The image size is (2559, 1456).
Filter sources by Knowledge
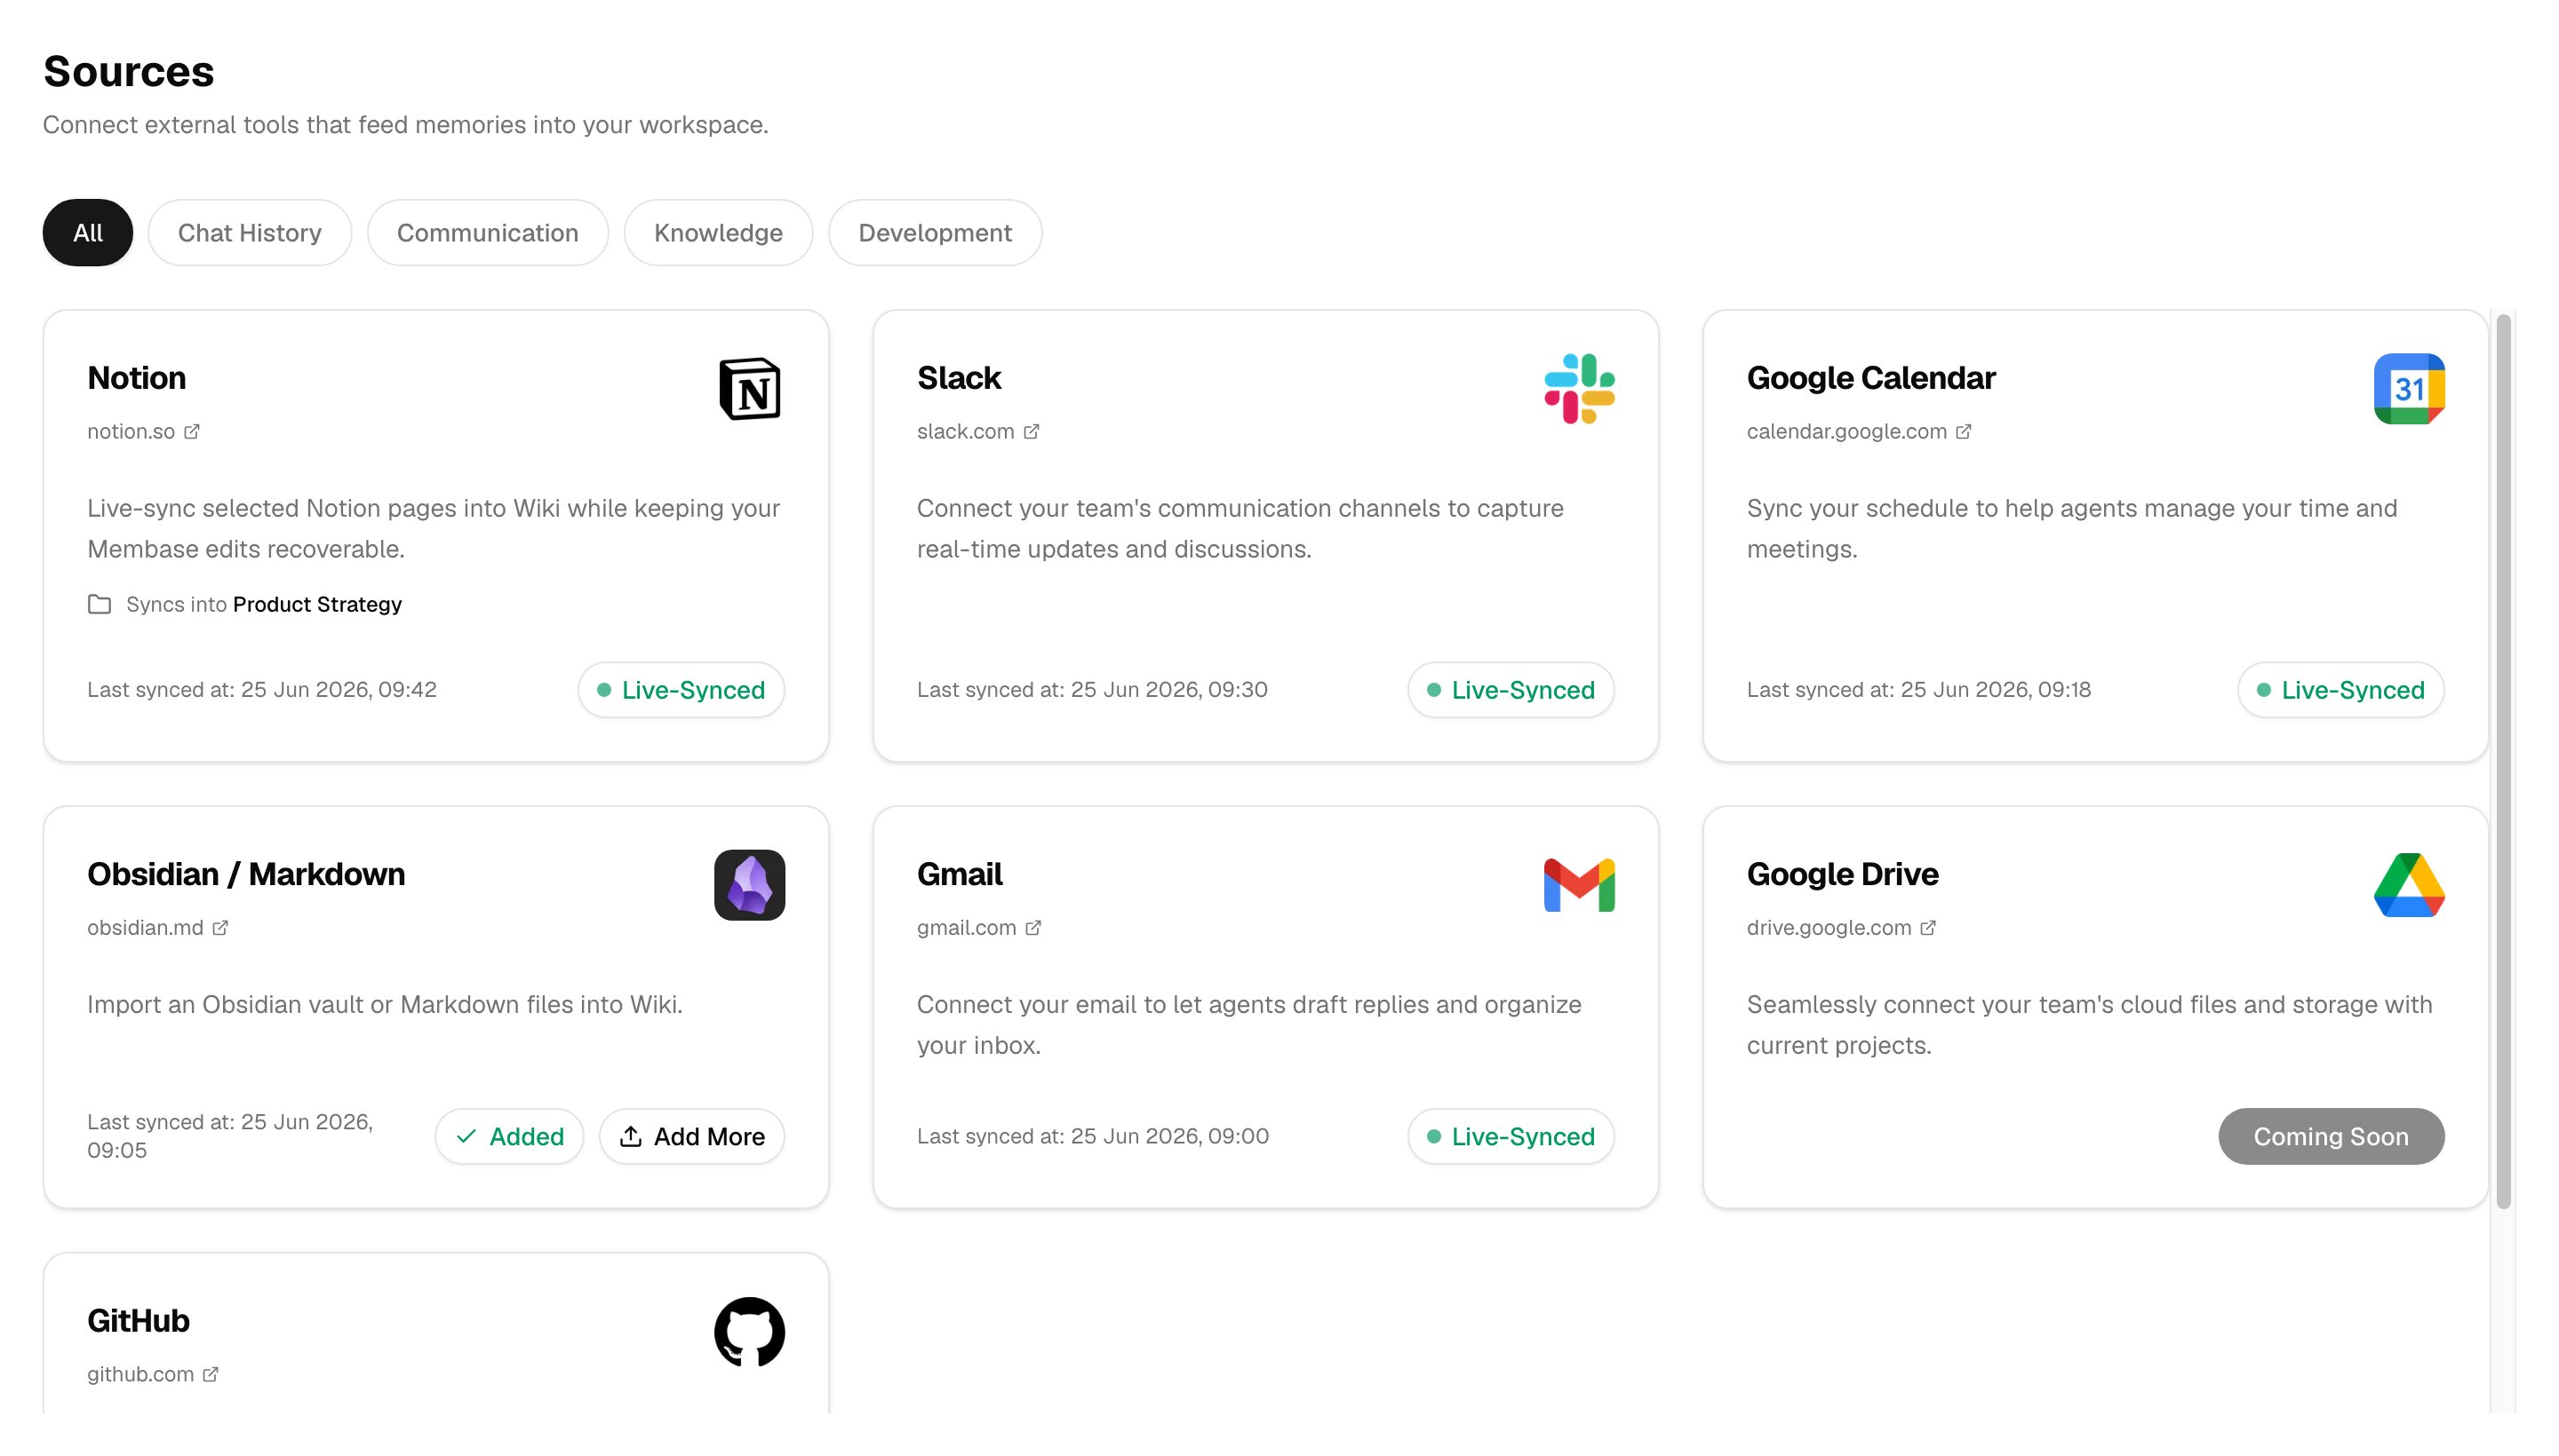[718, 232]
